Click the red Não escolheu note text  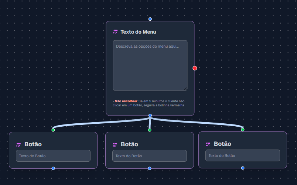(126, 101)
